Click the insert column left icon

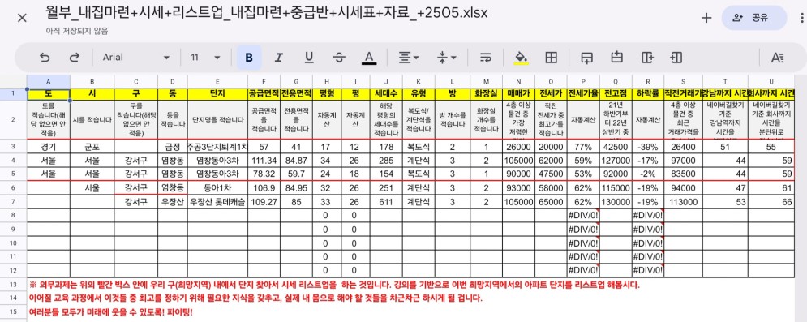click(676, 58)
